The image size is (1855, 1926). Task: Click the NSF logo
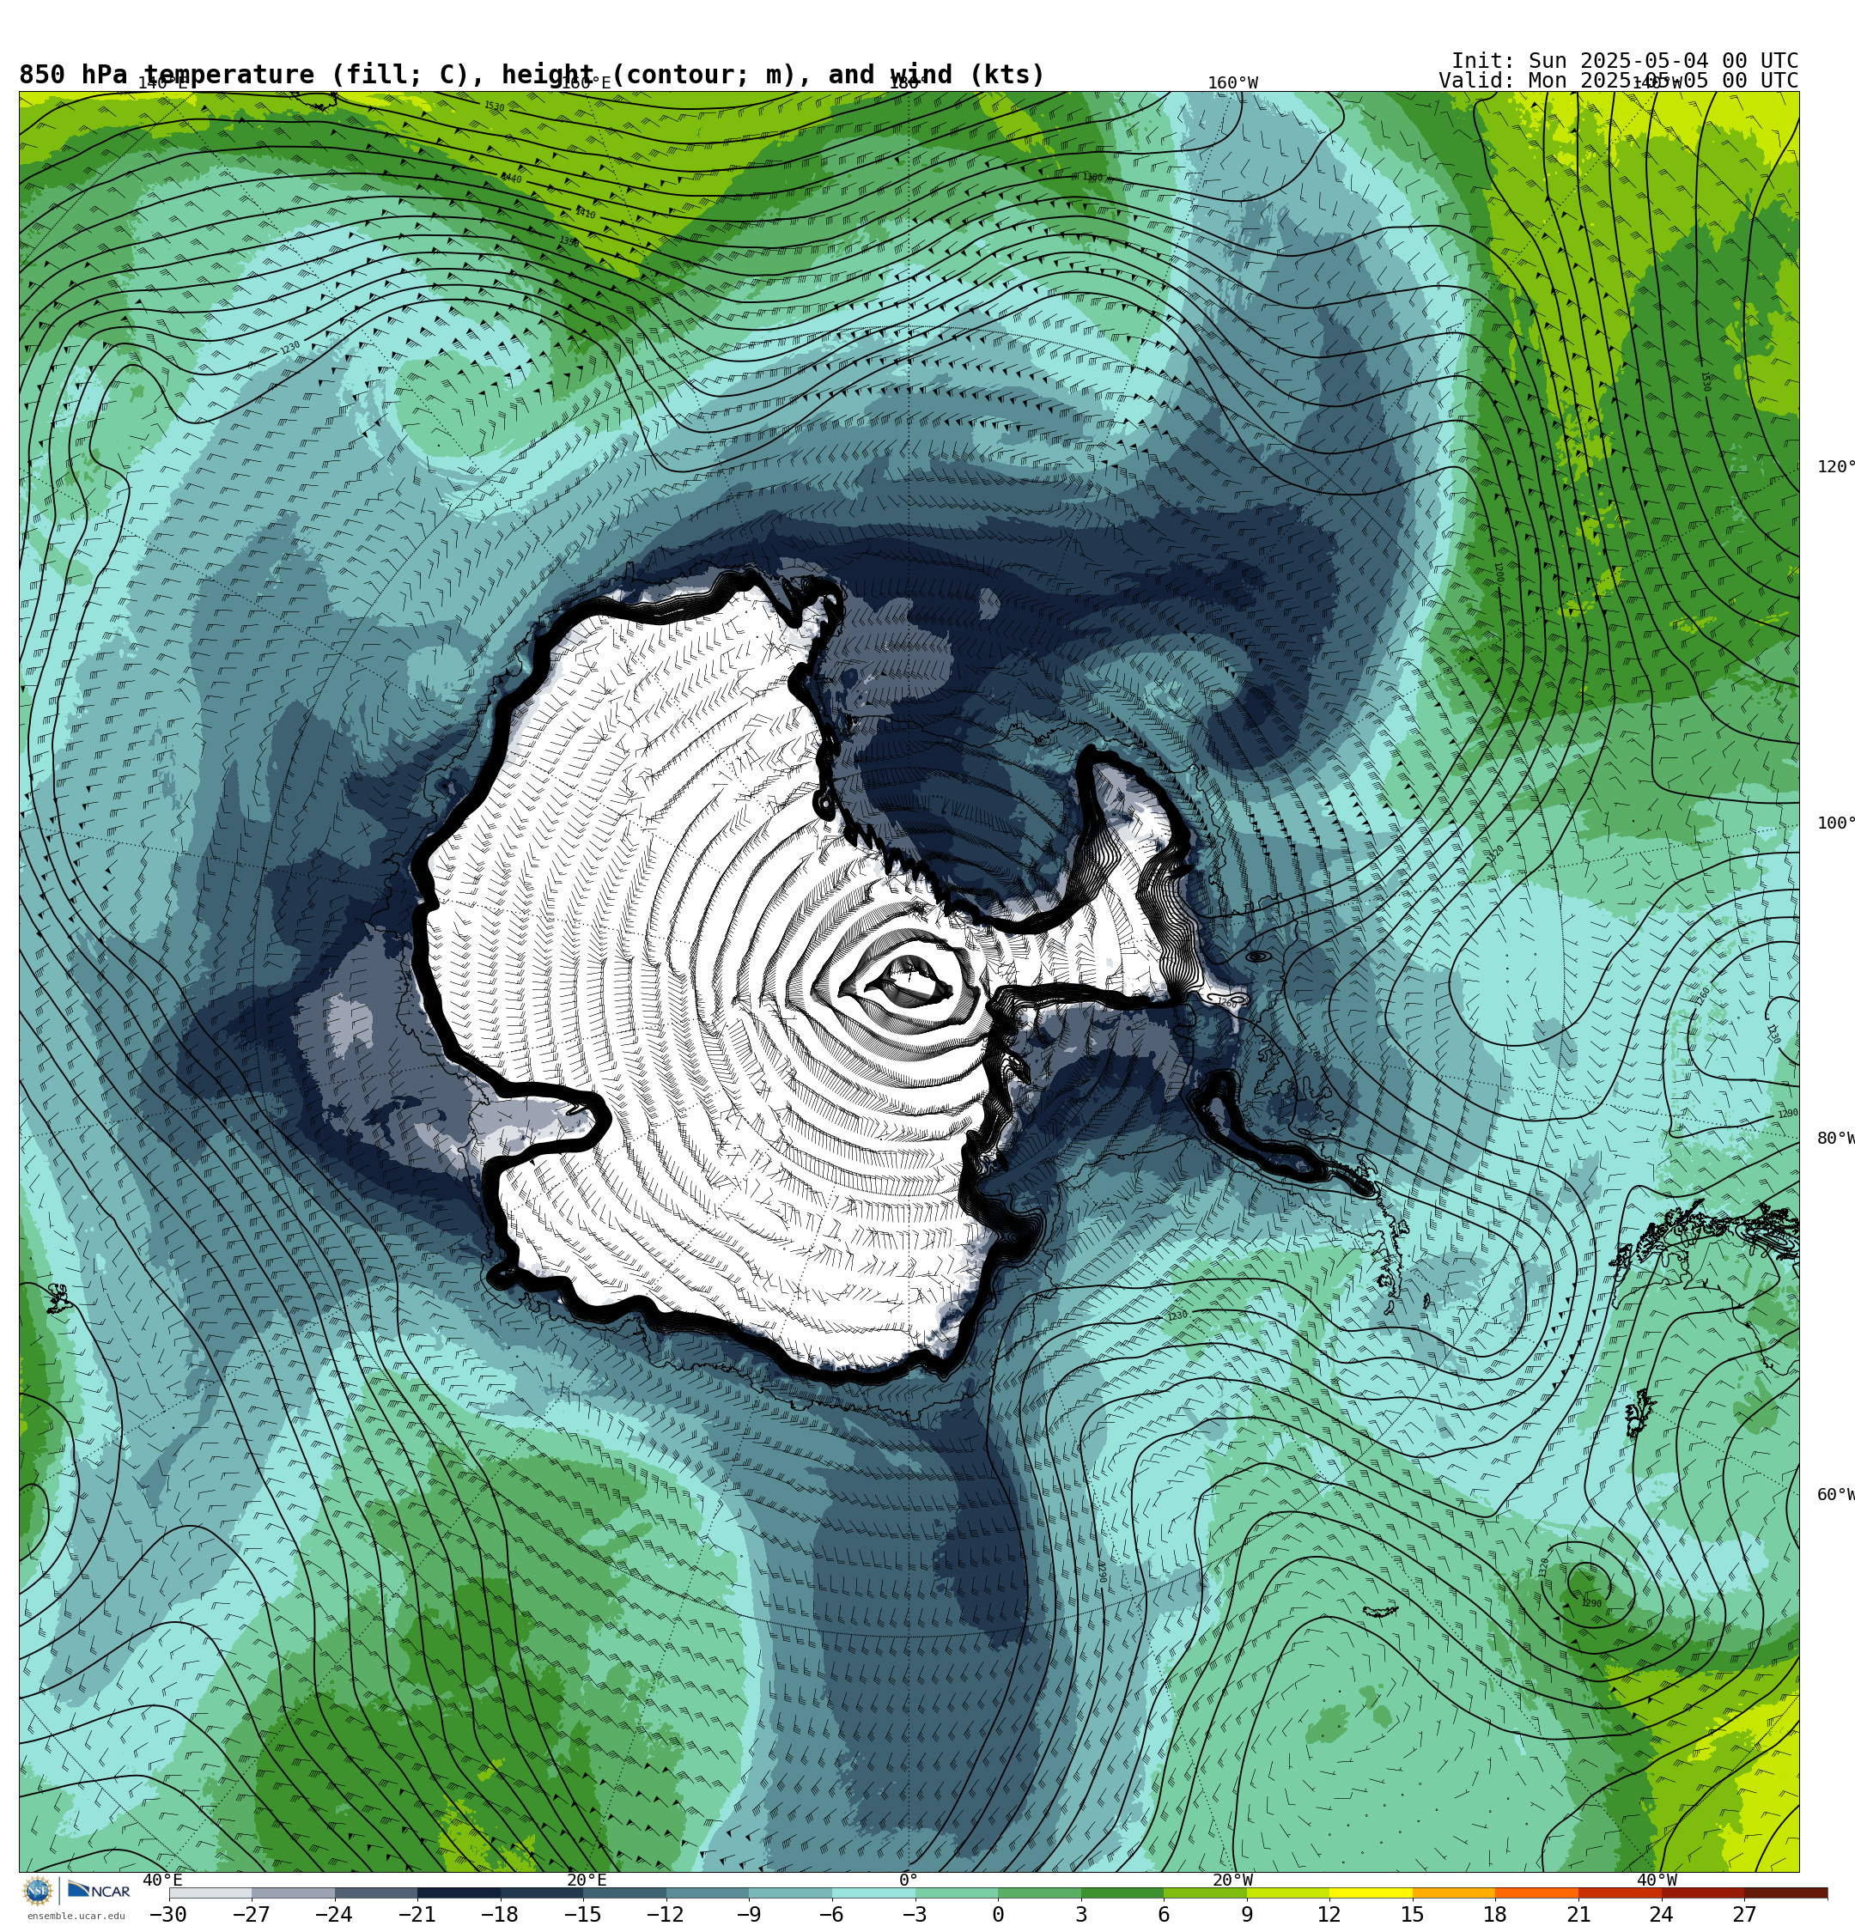[x=37, y=1891]
